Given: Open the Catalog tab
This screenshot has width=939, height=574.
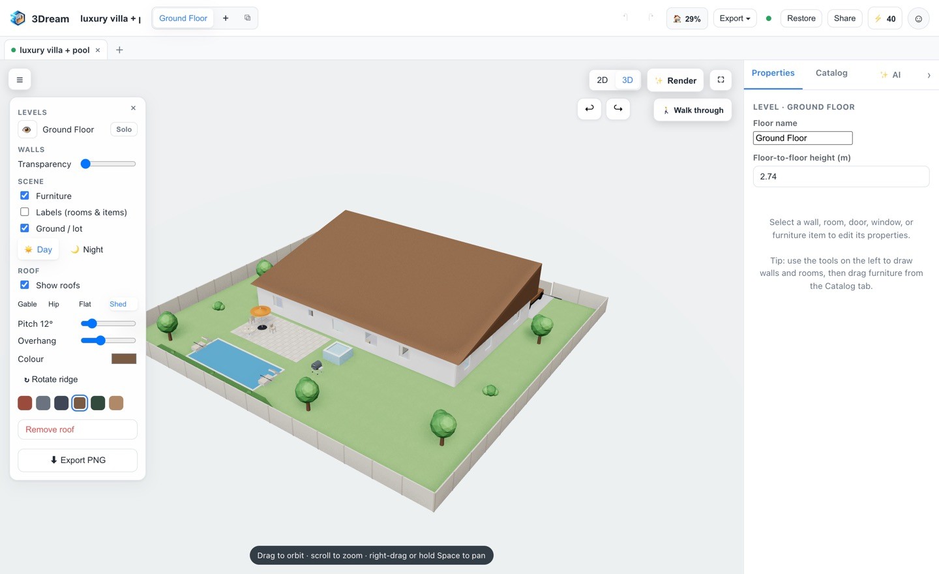Looking at the screenshot, I should coord(831,74).
